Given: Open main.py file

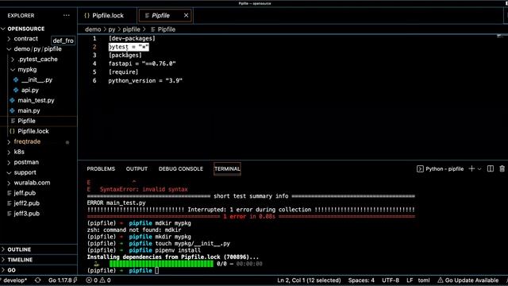Looking at the screenshot, I should pyautogui.click(x=29, y=110).
